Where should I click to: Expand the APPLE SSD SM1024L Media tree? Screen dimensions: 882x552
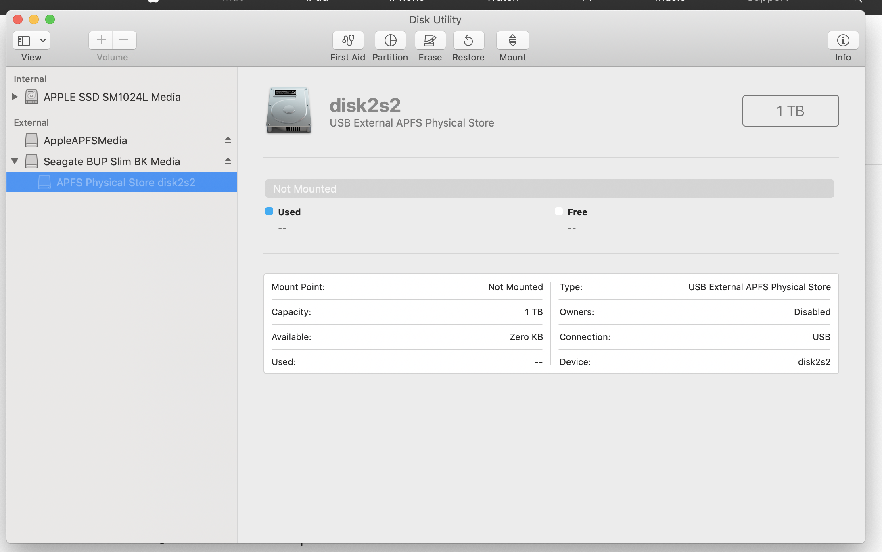pyautogui.click(x=15, y=97)
